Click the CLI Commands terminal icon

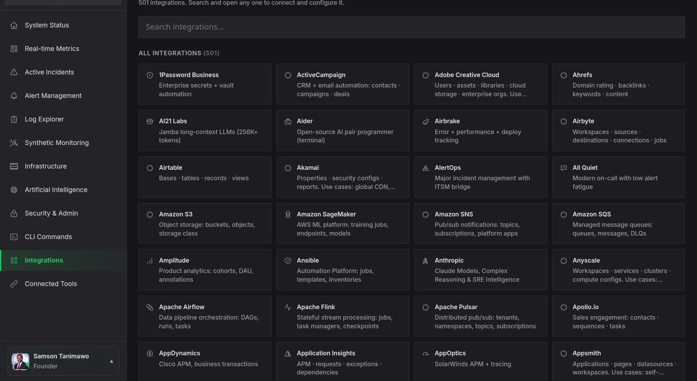click(14, 237)
